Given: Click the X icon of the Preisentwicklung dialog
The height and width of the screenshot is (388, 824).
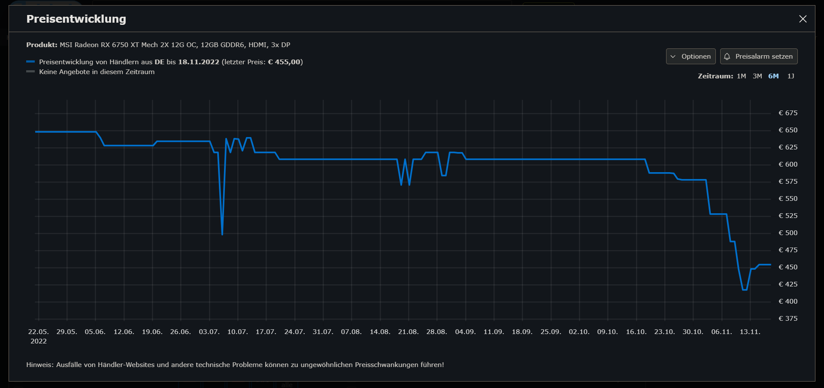Looking at the screenshot, I should point(803,19).
